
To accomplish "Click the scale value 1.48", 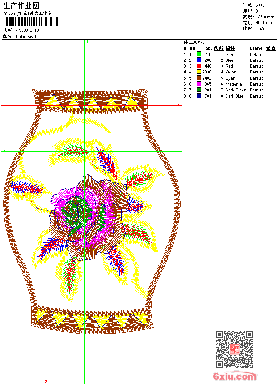I will (260, 29).
